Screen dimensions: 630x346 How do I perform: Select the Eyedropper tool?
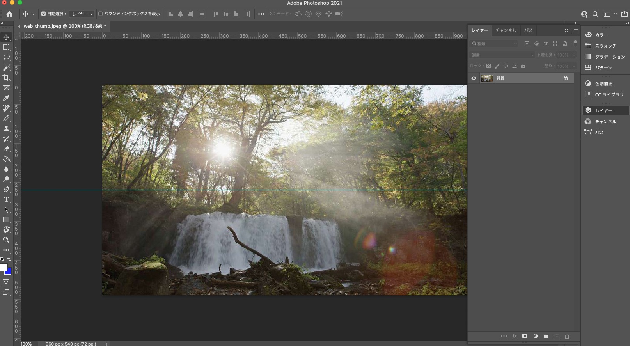pyautogui.click(x=6, y=98)
